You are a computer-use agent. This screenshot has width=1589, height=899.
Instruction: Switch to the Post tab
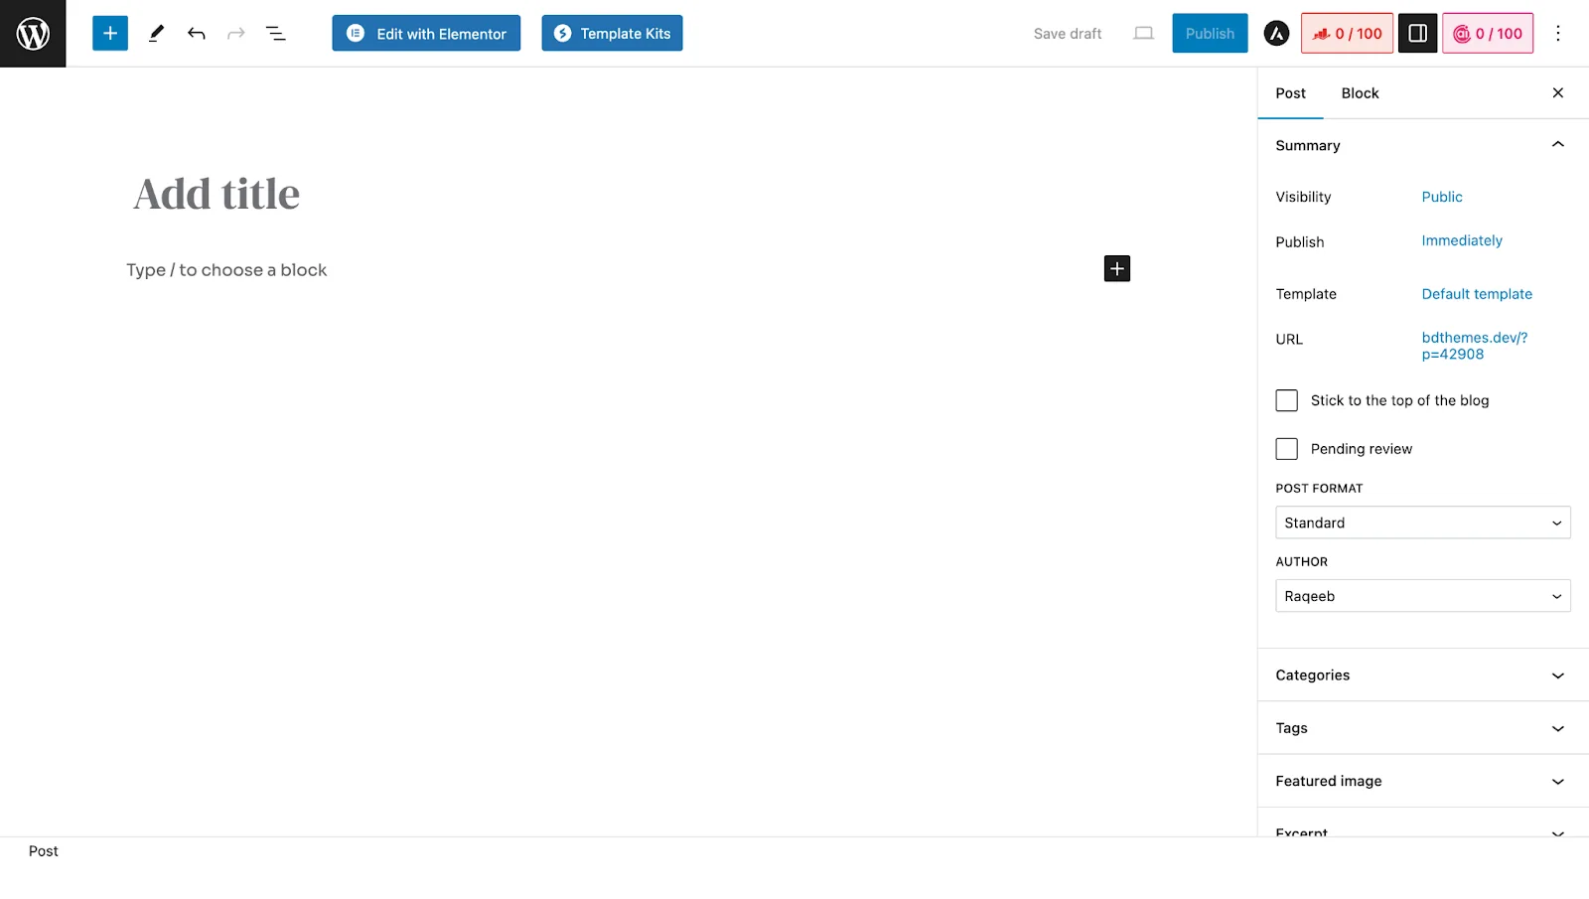(1290, 93)
